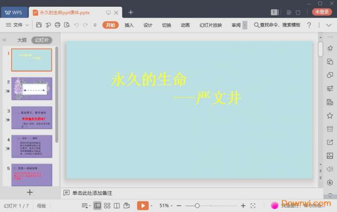337x212 pixels.
Task: Switch to the 大纲 outline tab
Action: coord(22,40)
